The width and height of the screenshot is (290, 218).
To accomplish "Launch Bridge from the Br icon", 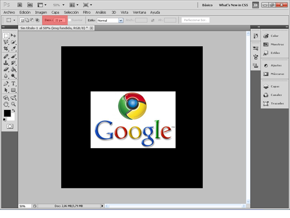I will pos(19,4).
